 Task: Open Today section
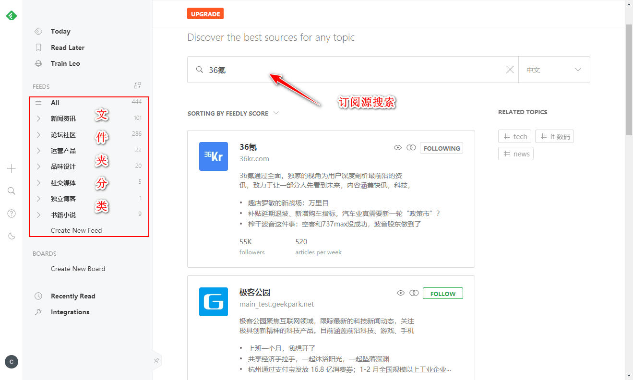(60, 31)
